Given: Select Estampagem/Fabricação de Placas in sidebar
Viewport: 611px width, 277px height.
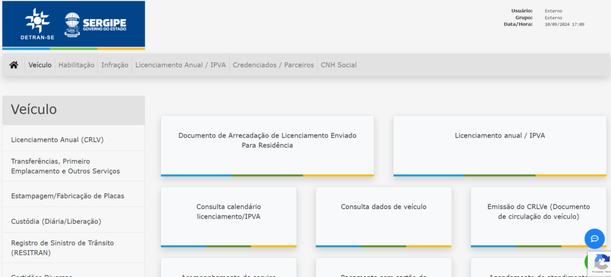Looking at the screenshot, I should tap(67, 196).
